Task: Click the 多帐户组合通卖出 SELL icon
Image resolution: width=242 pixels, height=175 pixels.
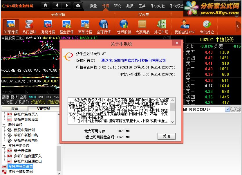Action: coord(9,161)
